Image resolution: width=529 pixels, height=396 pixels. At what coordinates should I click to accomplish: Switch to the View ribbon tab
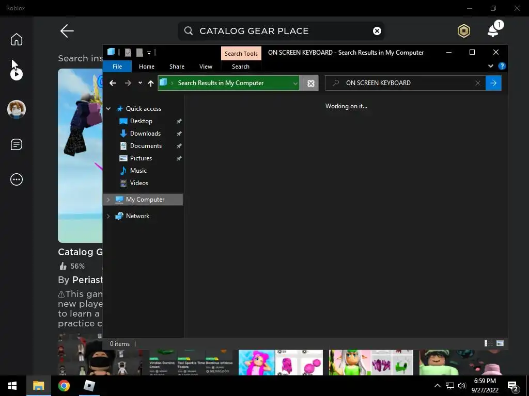206,67
